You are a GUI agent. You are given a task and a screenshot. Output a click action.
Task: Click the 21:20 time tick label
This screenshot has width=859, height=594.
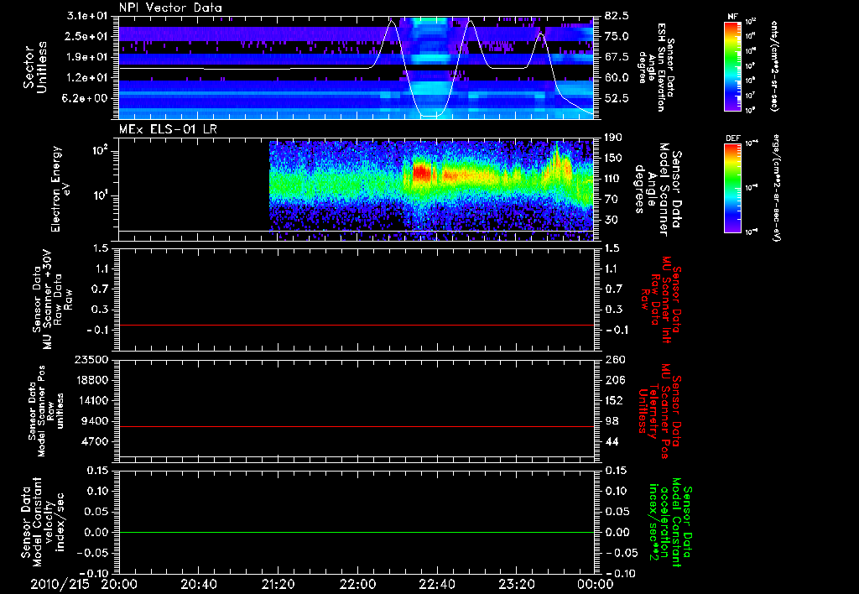click(x=278, y=584)
